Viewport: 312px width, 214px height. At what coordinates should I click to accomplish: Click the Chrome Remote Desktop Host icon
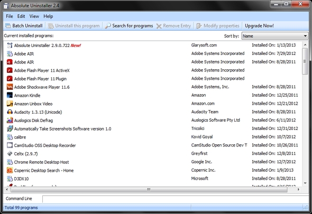coord(10,162)
